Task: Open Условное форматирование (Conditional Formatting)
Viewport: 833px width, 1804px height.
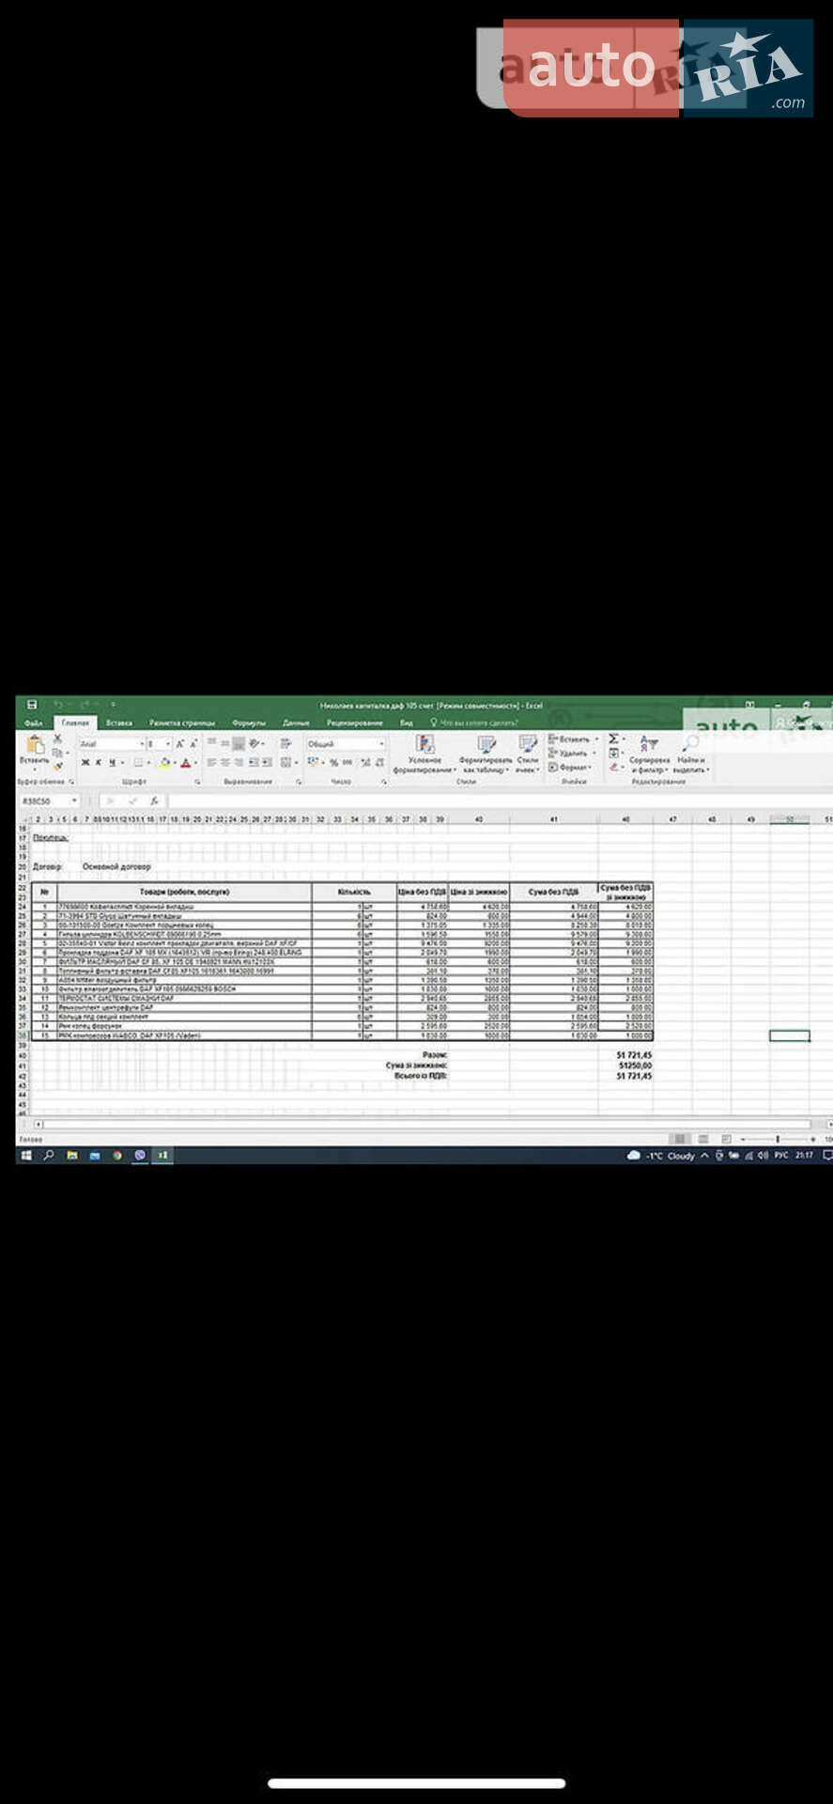Action: click(x=424, y=754)
